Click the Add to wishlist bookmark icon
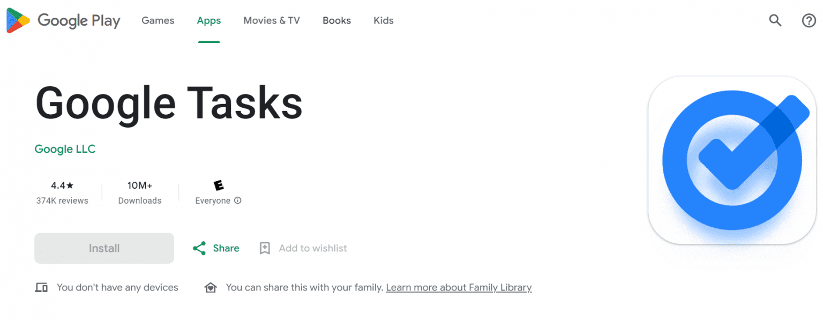This screenshot has height=320, width=823. click(x=265, y=248)
